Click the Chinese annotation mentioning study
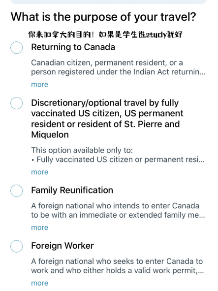Screen dimensions: 218x291 point(105,34)
